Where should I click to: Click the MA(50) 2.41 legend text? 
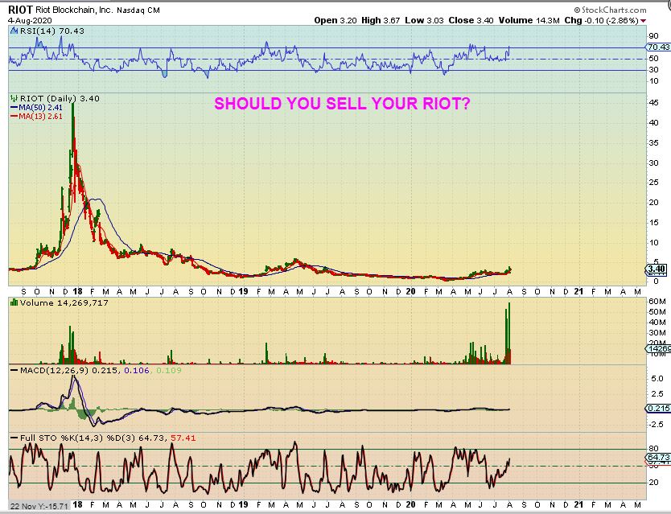41,108
